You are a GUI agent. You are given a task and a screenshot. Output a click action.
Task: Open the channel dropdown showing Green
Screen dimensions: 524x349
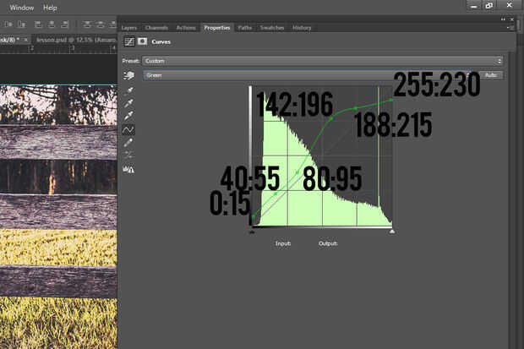308,75
